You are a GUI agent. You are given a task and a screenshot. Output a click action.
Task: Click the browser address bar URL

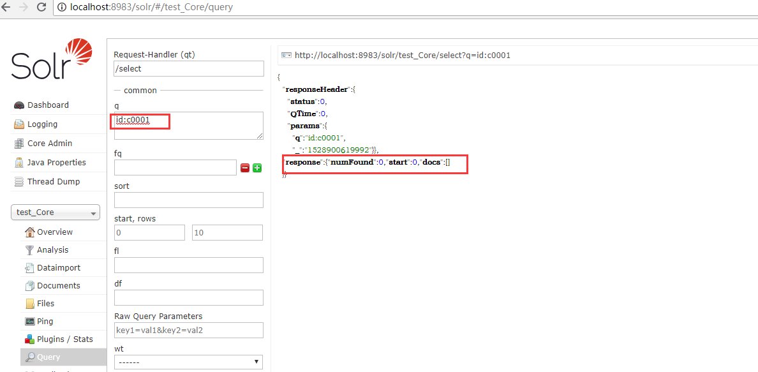[x=151, y=7]
